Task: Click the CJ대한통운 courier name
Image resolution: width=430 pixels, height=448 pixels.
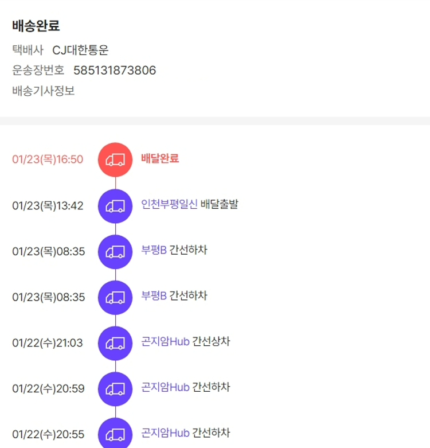Action: tap(80, 50)
